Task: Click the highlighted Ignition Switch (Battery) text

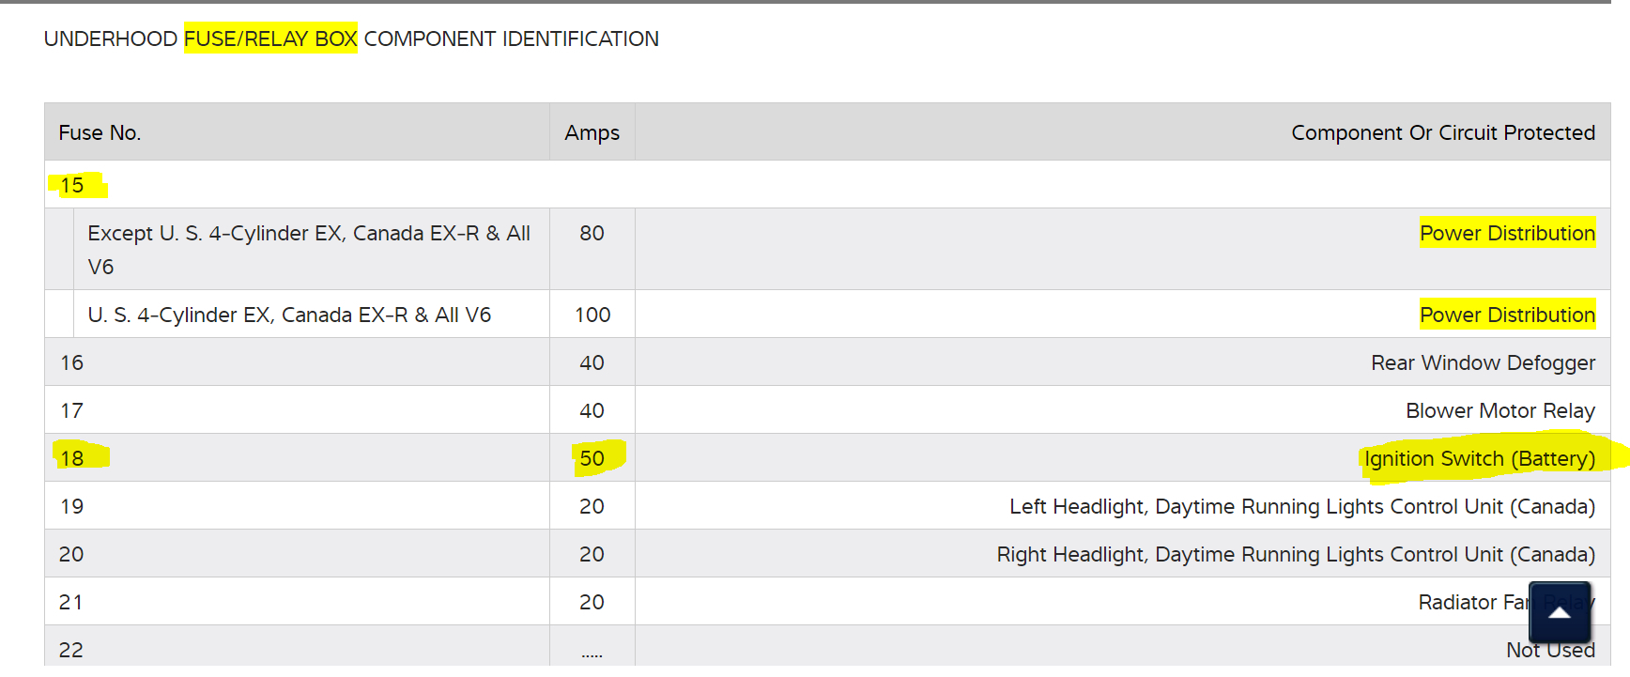Action: (x=1479, y=458)
